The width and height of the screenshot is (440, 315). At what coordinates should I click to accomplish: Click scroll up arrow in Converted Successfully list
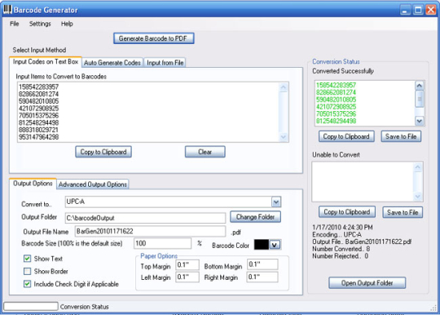pos(420,86)
